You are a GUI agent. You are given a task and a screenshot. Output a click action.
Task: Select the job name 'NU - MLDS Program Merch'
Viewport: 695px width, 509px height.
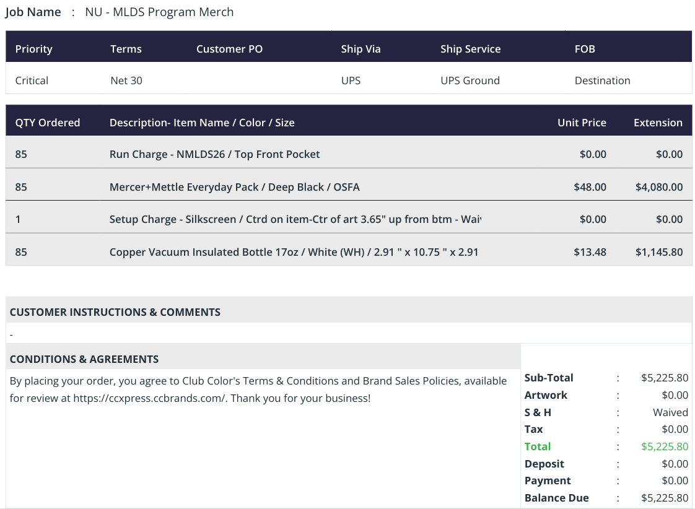[x=159, y=12]
